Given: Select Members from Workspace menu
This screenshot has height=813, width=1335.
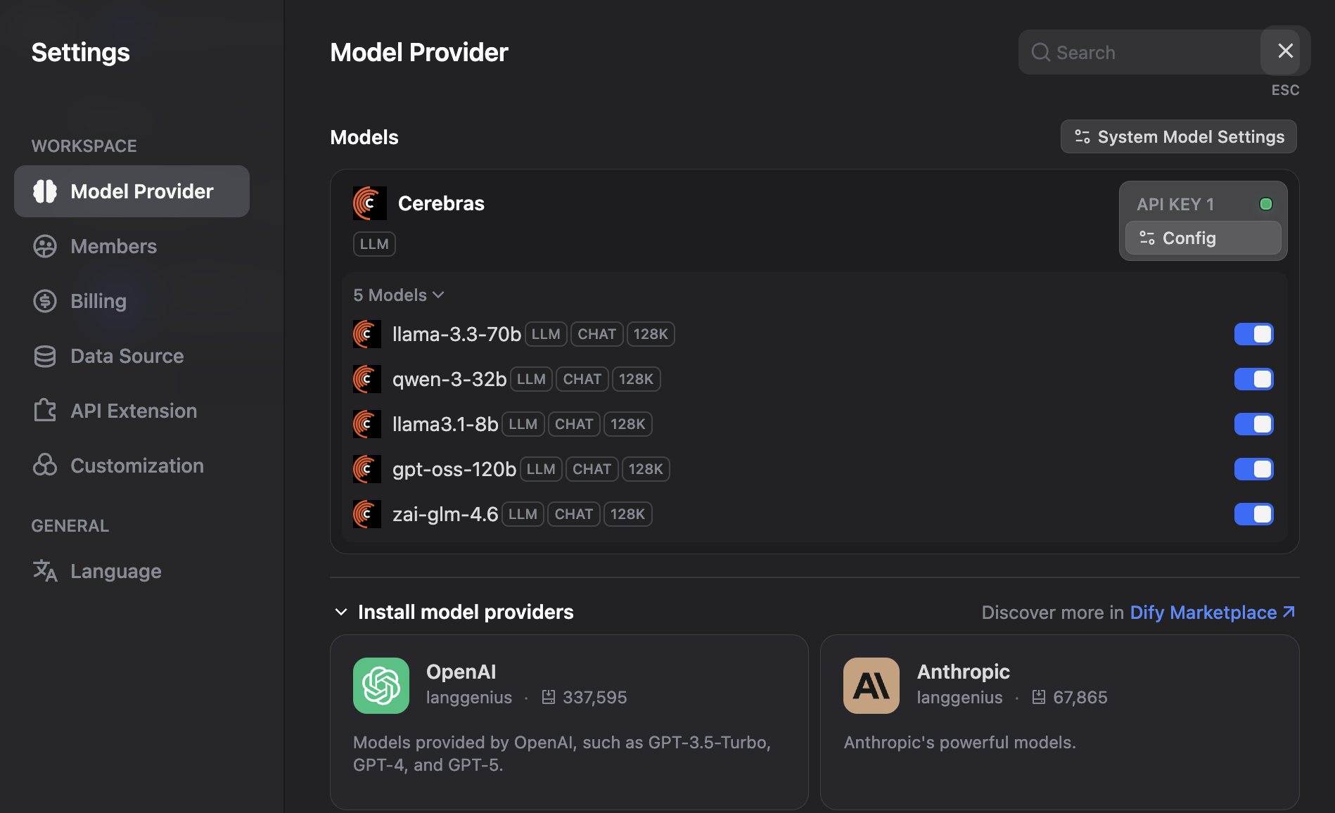Looking at the screenshot, I should (113, 246).
